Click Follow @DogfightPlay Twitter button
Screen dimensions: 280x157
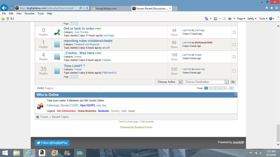[52, 142]
